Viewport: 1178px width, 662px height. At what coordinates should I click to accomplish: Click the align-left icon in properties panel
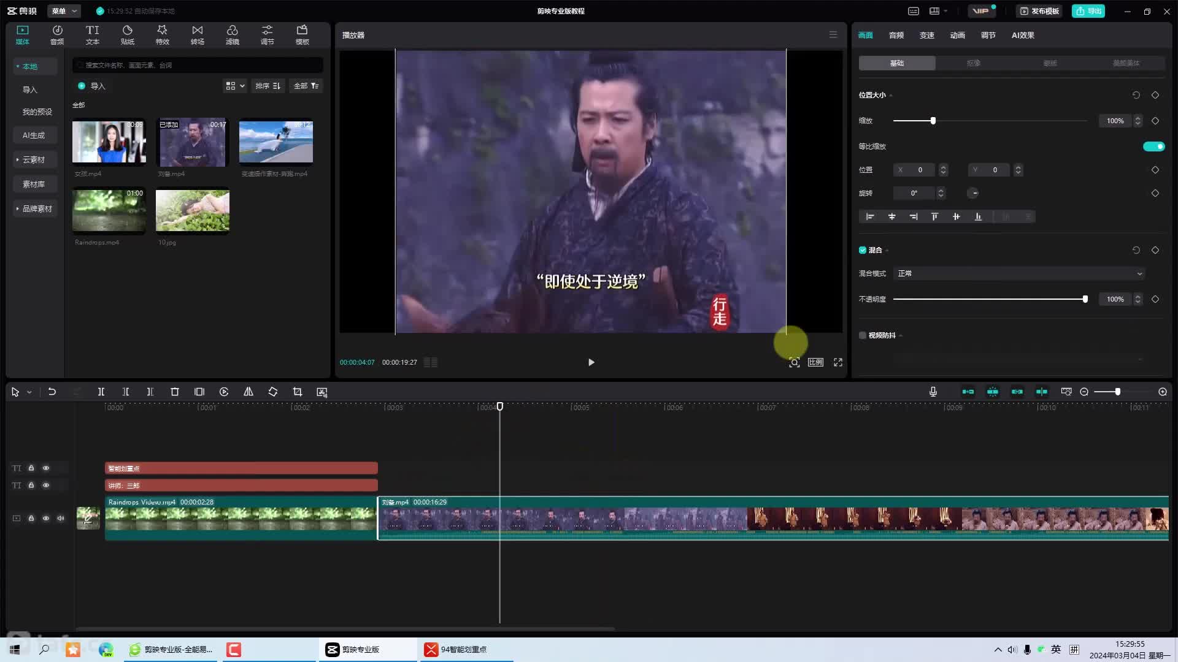[x=870, y=216]
